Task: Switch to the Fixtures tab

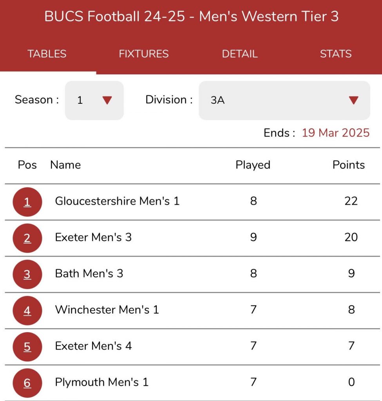Action: (144, 54)
